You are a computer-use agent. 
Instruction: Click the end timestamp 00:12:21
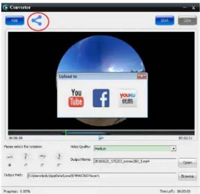[186, 138]
